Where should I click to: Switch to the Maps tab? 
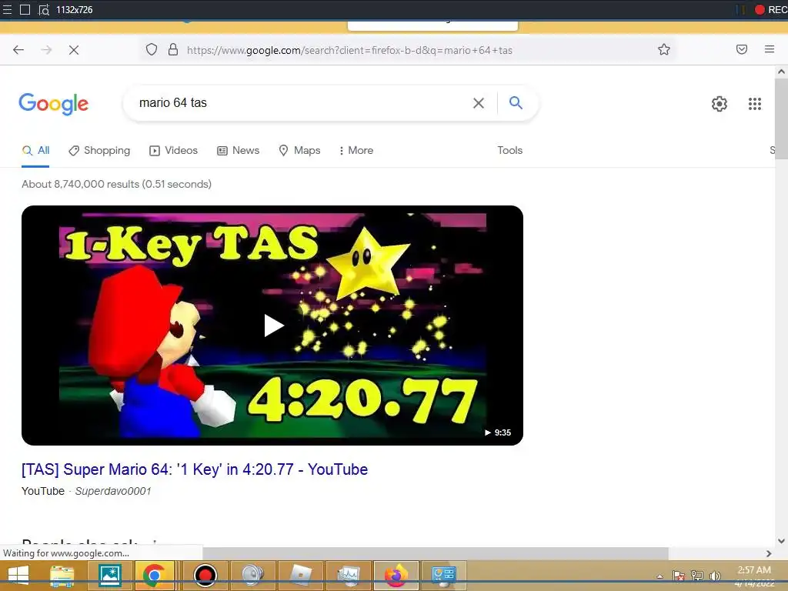[299, 150]
